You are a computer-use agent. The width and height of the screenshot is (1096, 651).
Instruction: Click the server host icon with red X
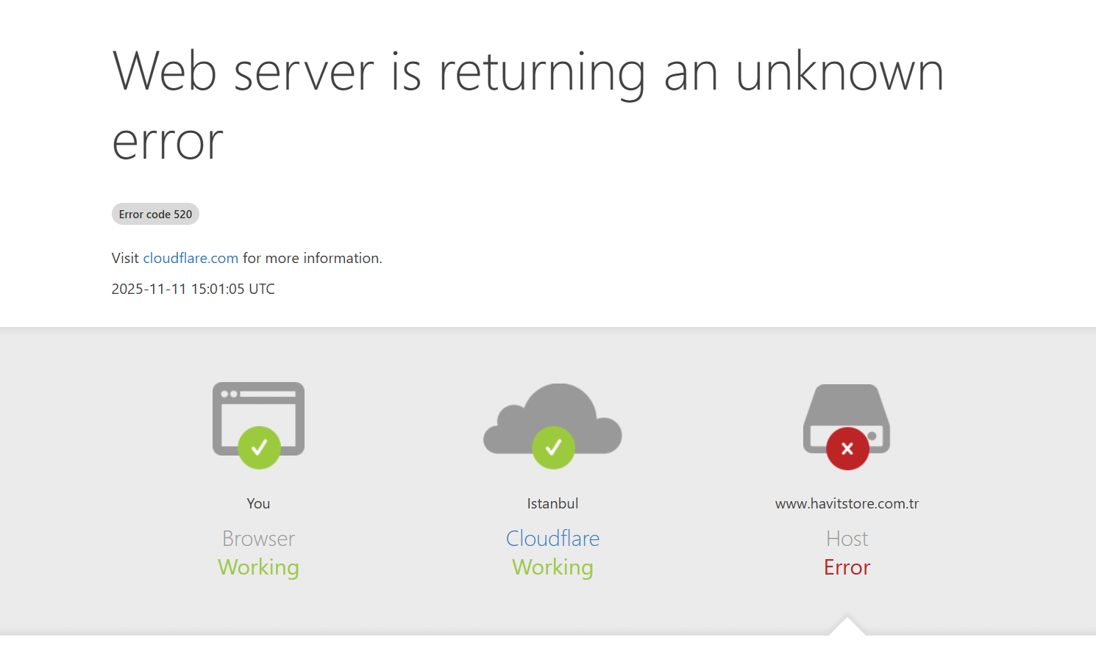847,427
